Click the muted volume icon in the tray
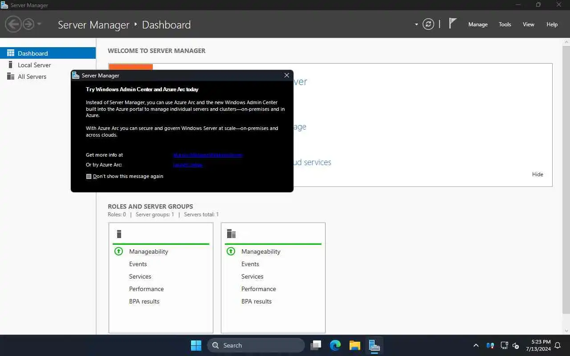The width and height of the screenshot is (570, 356). [x=516, y=345]
